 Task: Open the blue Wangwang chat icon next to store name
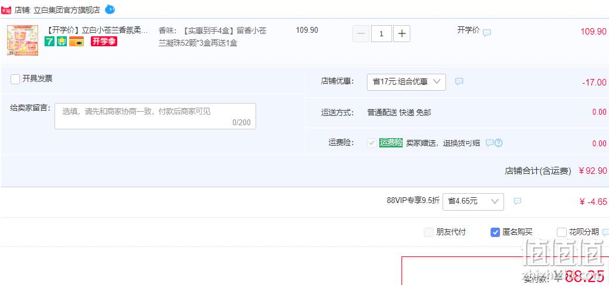point(110,9)
